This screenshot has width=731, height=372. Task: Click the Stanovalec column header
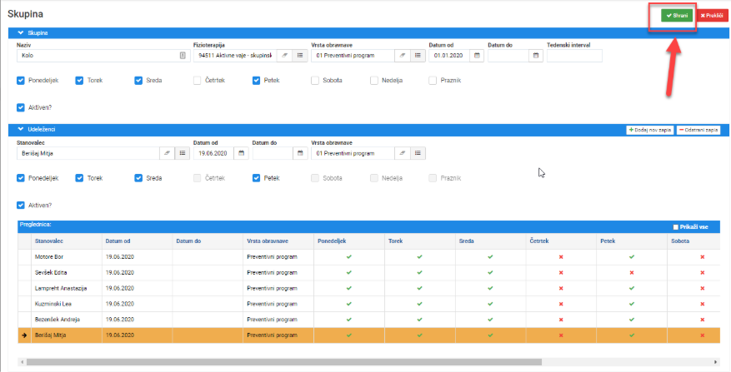pos(66,241)
